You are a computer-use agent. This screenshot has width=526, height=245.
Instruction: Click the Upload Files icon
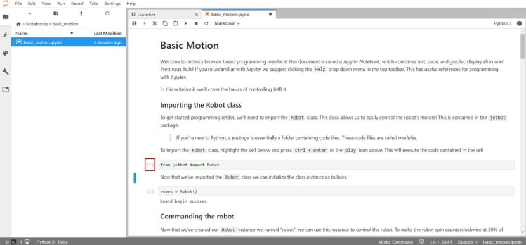click(x=81, y=13)
